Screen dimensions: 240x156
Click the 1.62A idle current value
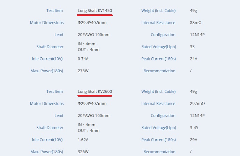tap(83, 140)
